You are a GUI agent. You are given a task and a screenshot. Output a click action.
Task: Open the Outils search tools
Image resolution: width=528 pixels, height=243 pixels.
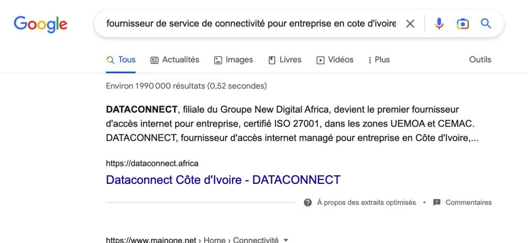[x=480, y=60]
